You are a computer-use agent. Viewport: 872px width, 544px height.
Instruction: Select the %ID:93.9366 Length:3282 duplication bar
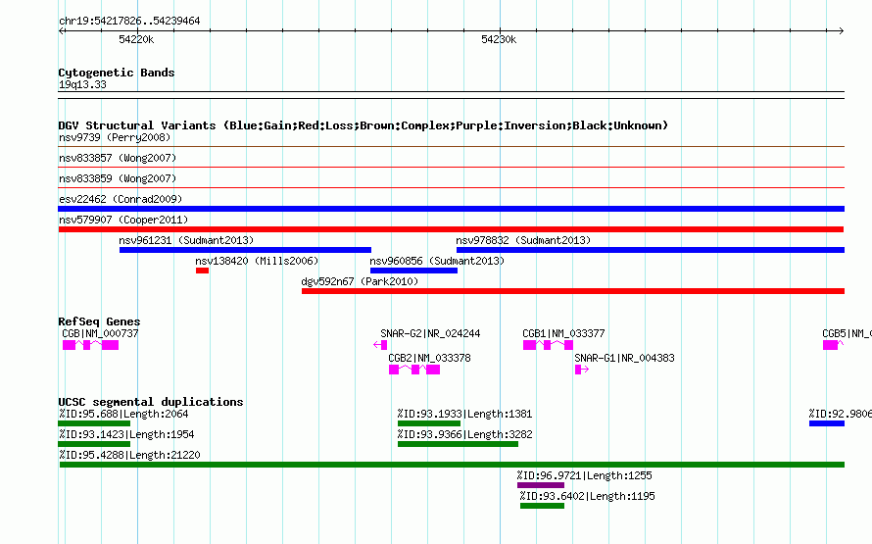click(x=458, y=444)
